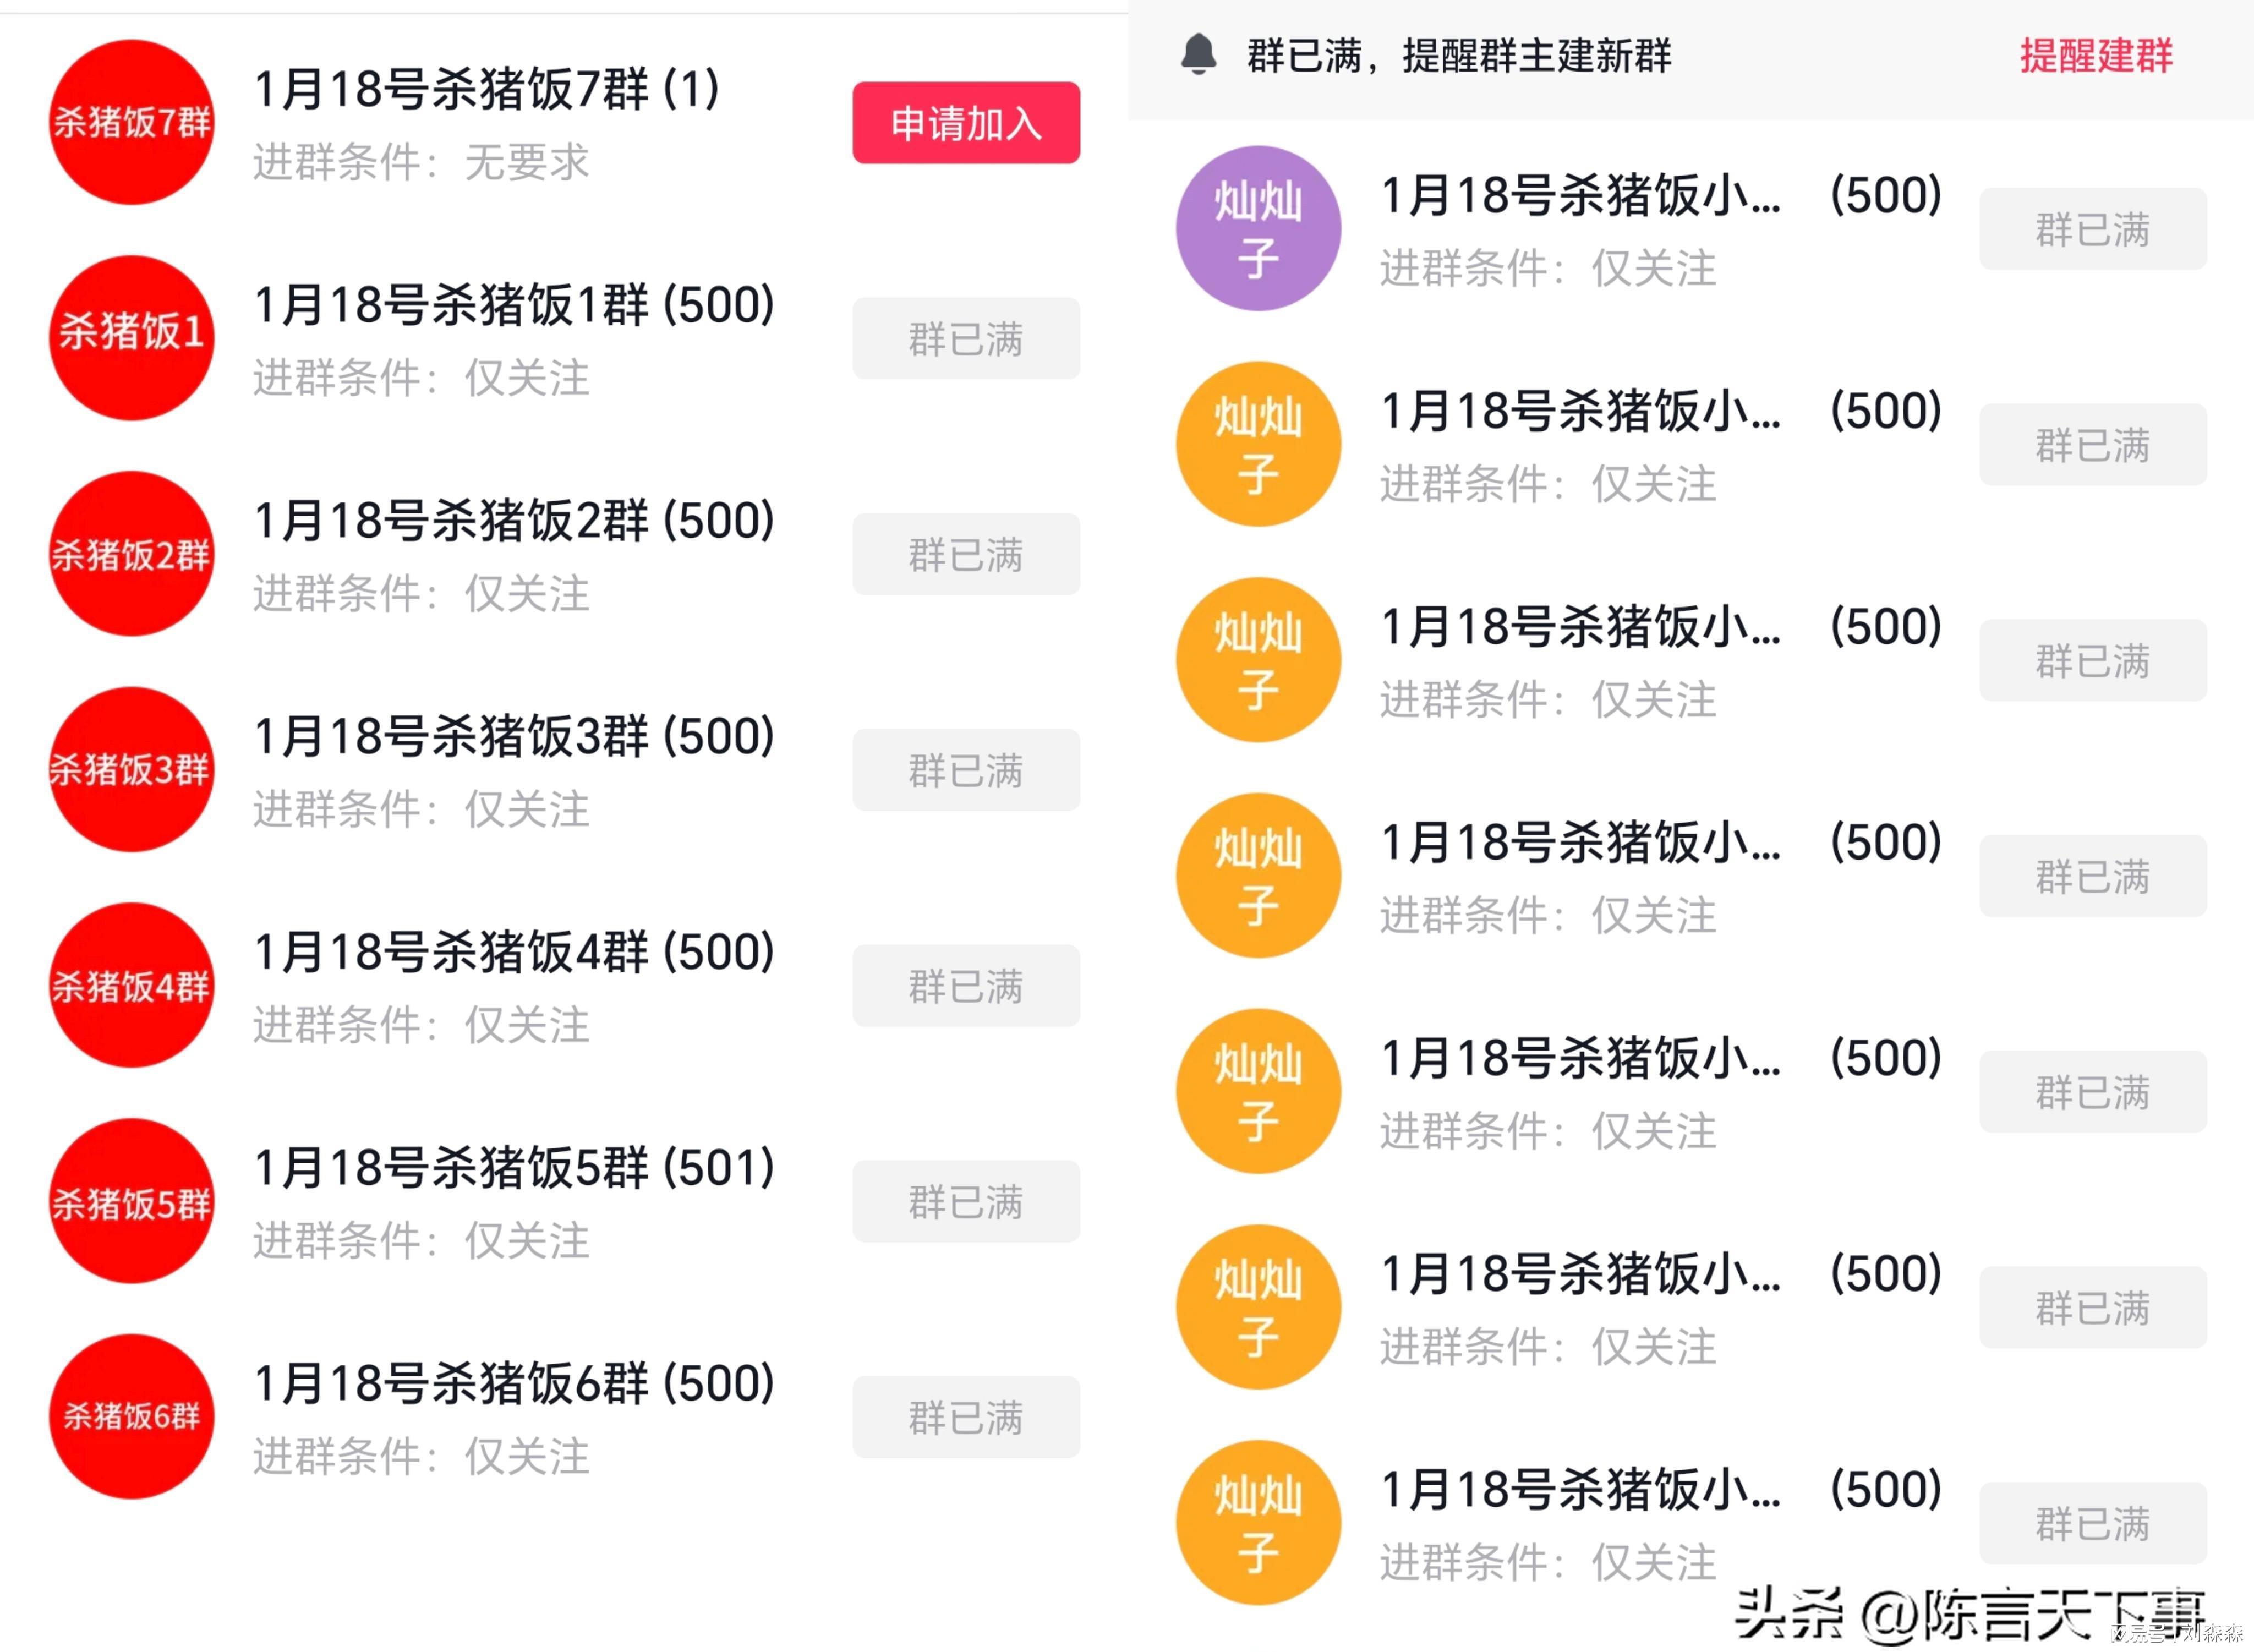Click the 杀猪饭5群 avatar icon
This screenshot has width=2254, height=1652.
(131, 1201)
